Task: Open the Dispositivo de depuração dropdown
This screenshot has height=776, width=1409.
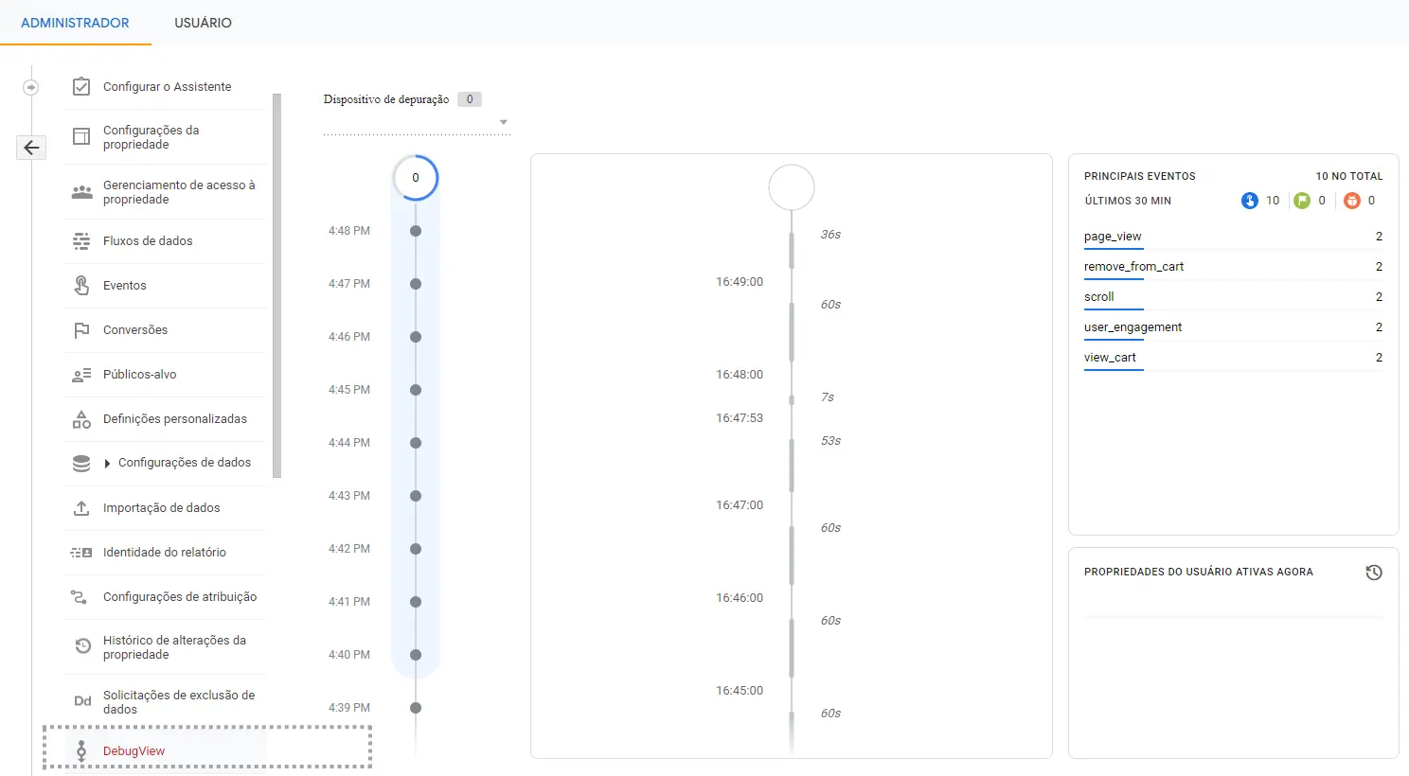Action: point(503,122)
